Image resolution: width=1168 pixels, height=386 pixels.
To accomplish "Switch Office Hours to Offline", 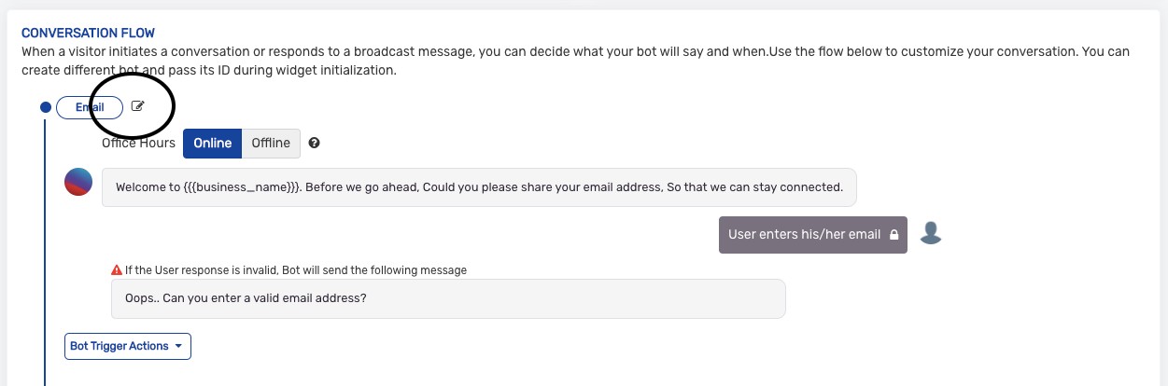I will pyautogui.click(x=271, y=144).
